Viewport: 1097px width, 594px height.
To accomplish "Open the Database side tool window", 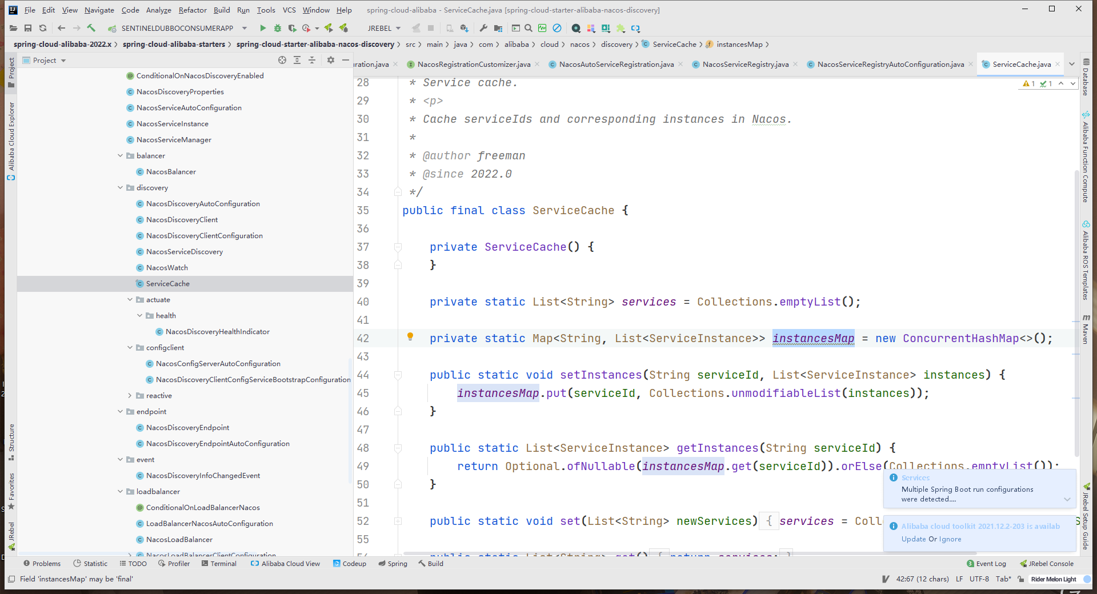I will click(x=1086, y=77).
